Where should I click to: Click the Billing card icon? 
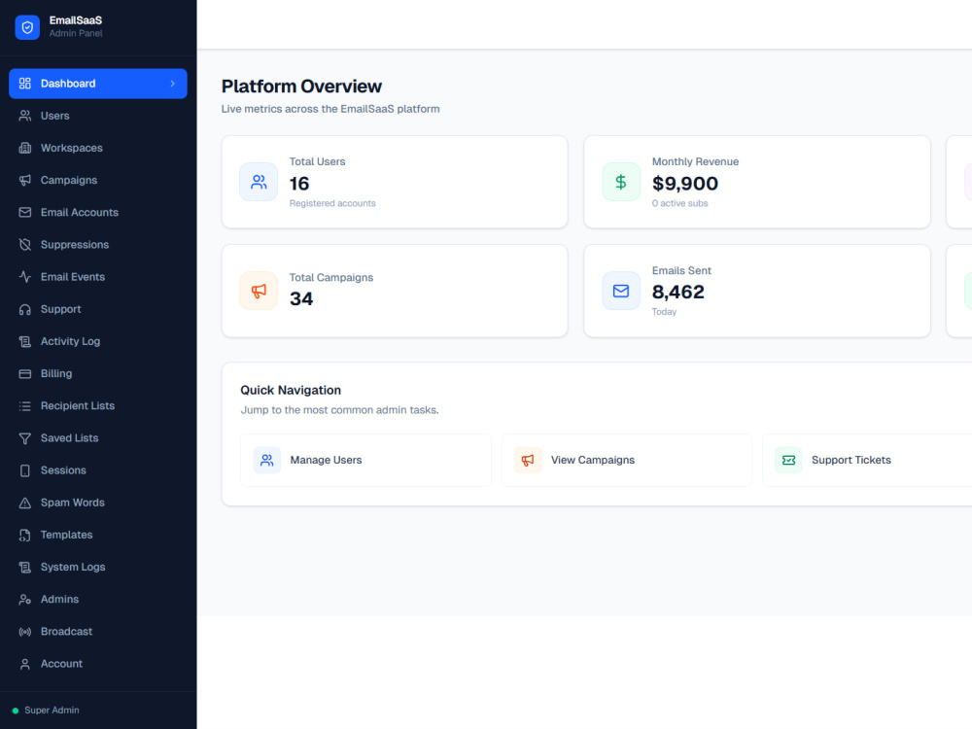25,373
